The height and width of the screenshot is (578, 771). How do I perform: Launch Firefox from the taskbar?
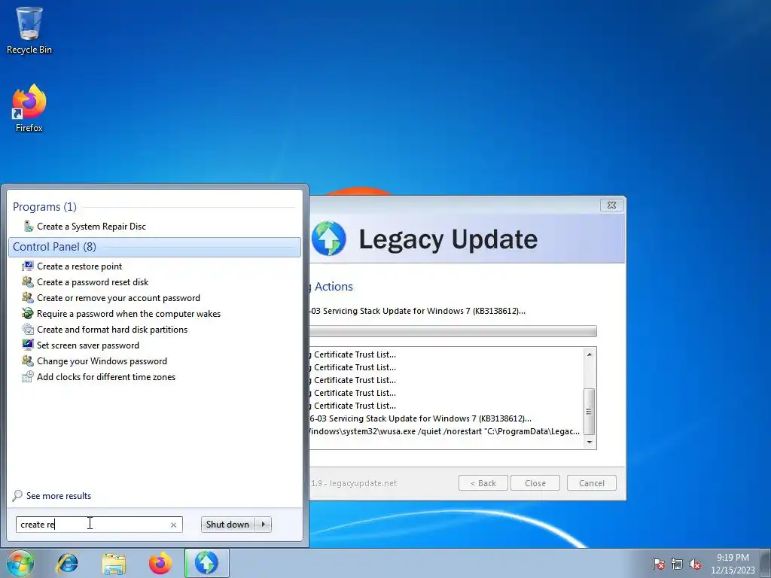(160, 563)
